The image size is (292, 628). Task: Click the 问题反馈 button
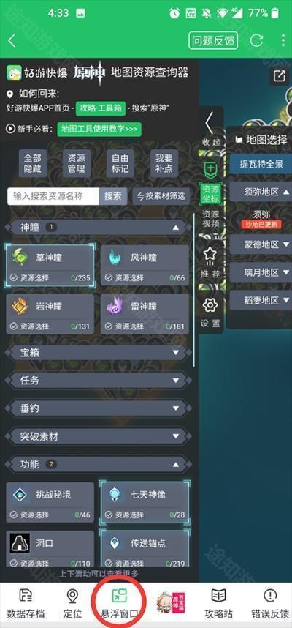coord(213,40)
